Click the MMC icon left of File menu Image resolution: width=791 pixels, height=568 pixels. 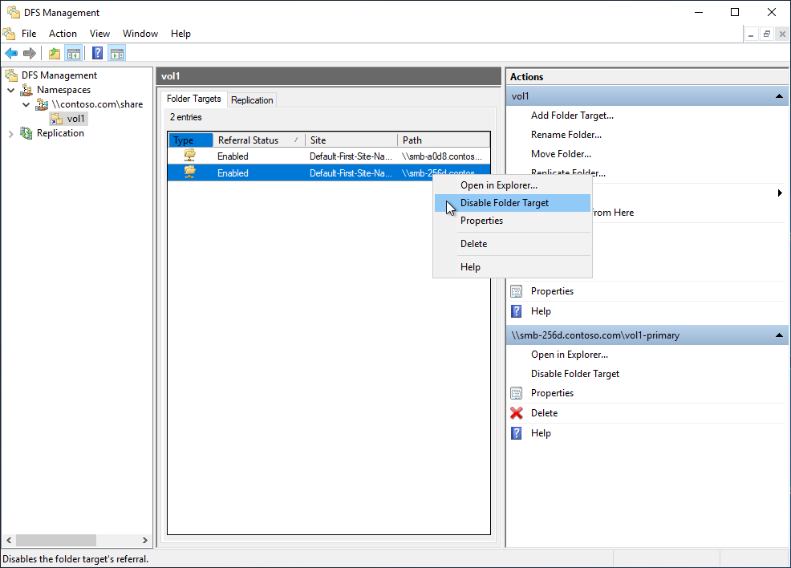(x=9, y=34)
